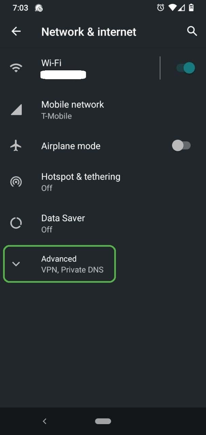Open search with the magnifier icon
The image size is (206, 435).
[192, 31]
